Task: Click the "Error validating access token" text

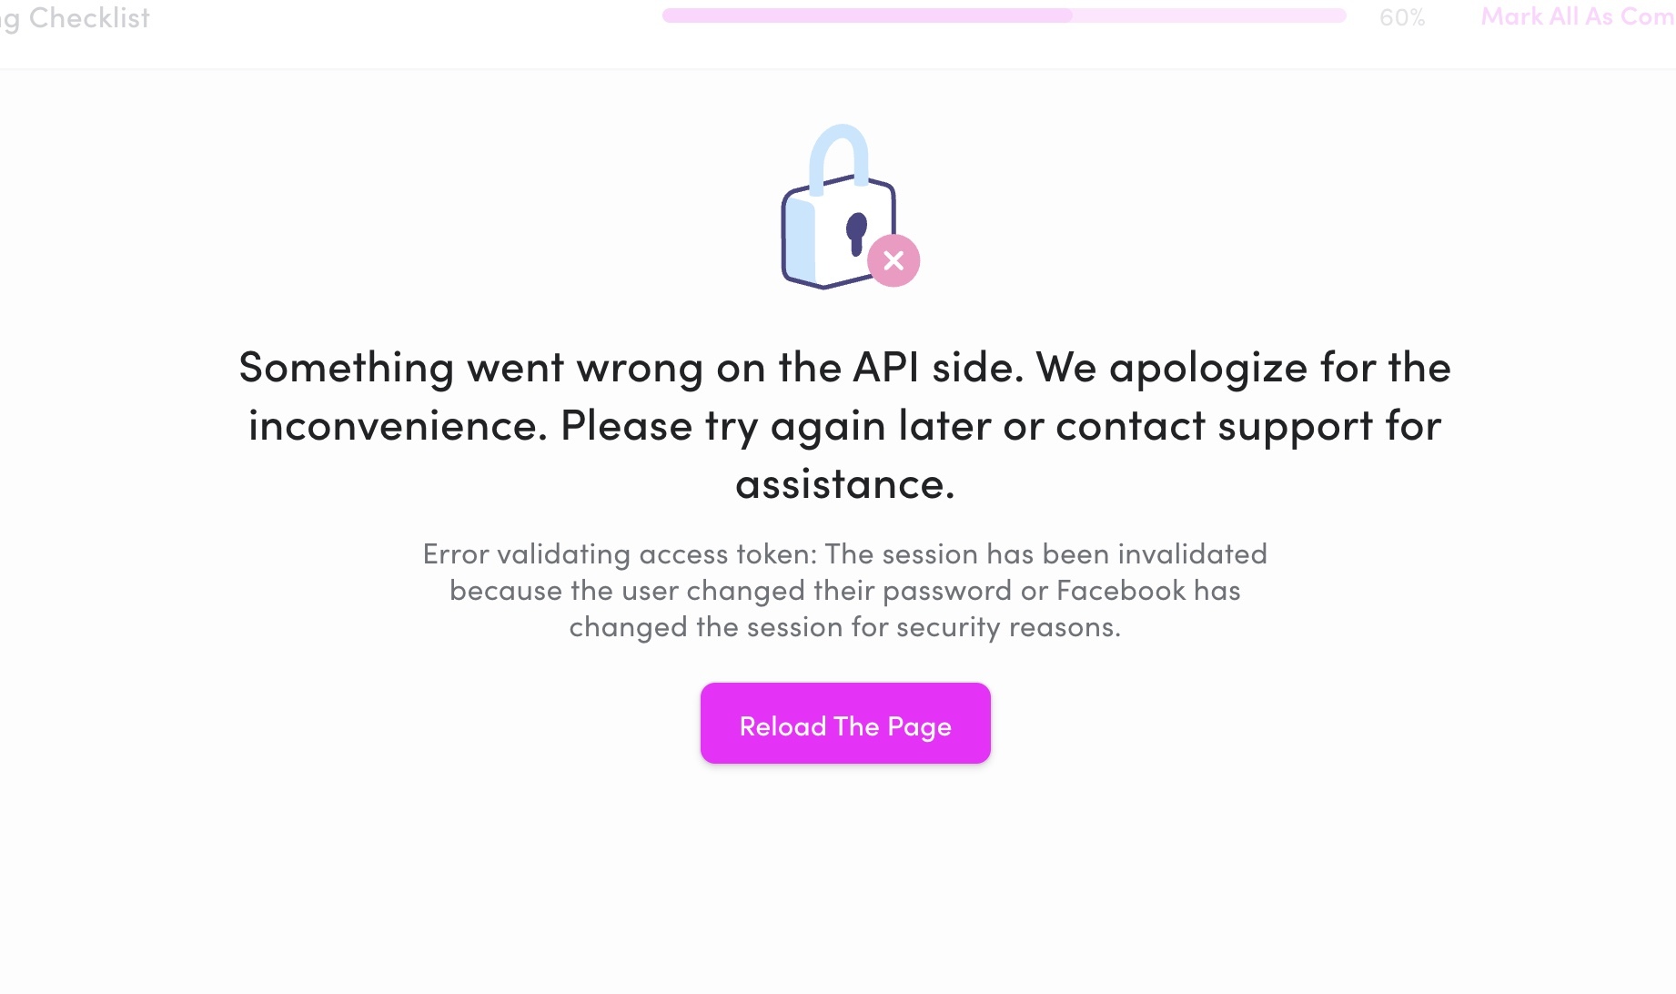Action: [619, 554]
